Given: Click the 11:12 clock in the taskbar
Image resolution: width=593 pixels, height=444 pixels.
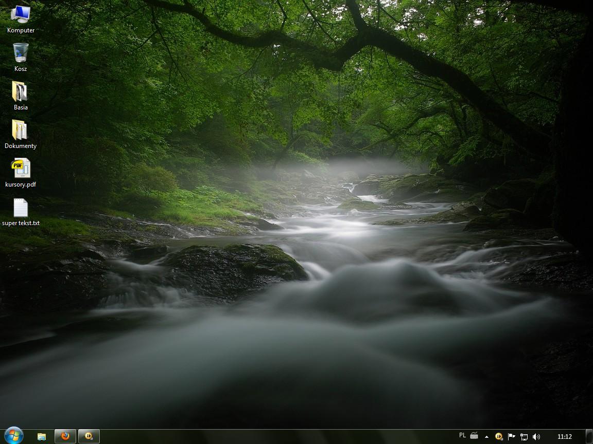Looking at the screenshot, I should [564, 437].
